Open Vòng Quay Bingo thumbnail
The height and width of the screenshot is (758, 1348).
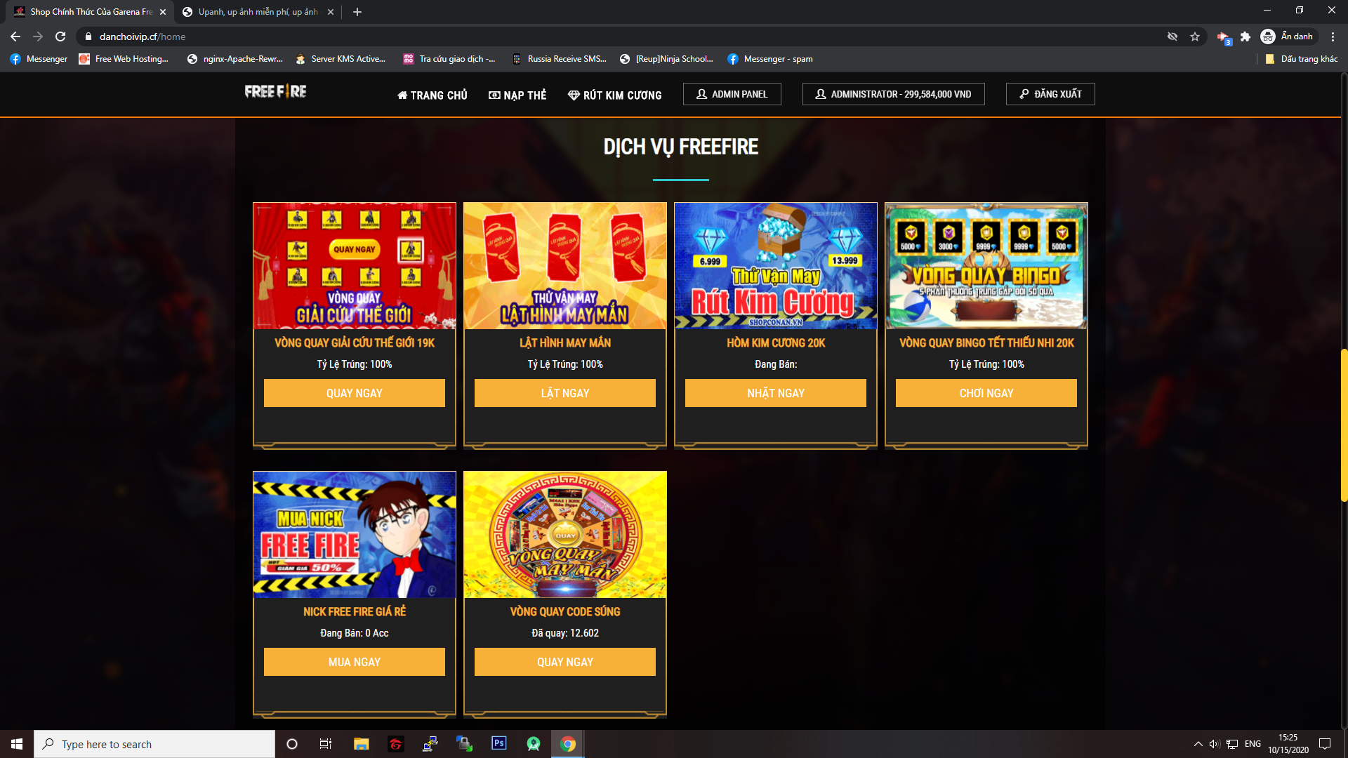[986, 266]
